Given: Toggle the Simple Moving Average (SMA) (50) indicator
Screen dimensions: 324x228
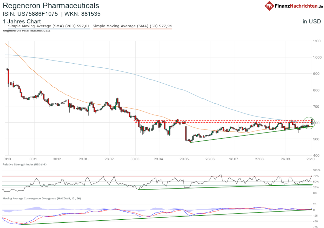Looking at the screenshot, I should point(133,26).
